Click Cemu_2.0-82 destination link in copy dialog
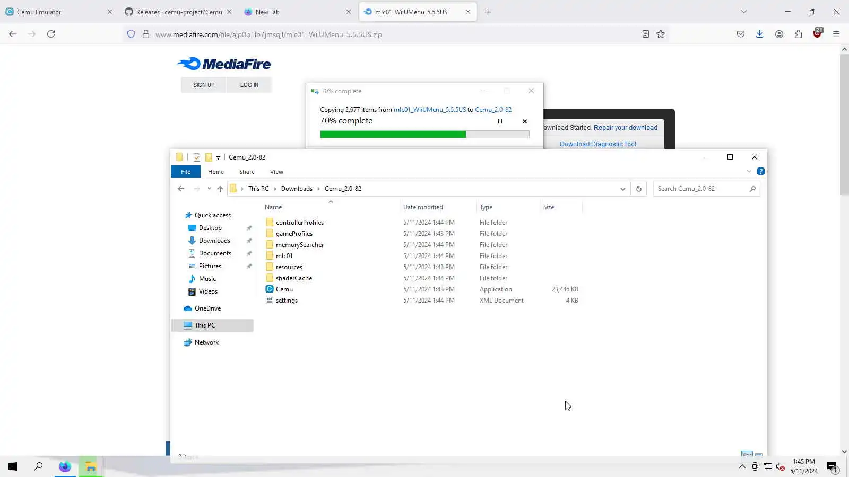 point(493,110)
